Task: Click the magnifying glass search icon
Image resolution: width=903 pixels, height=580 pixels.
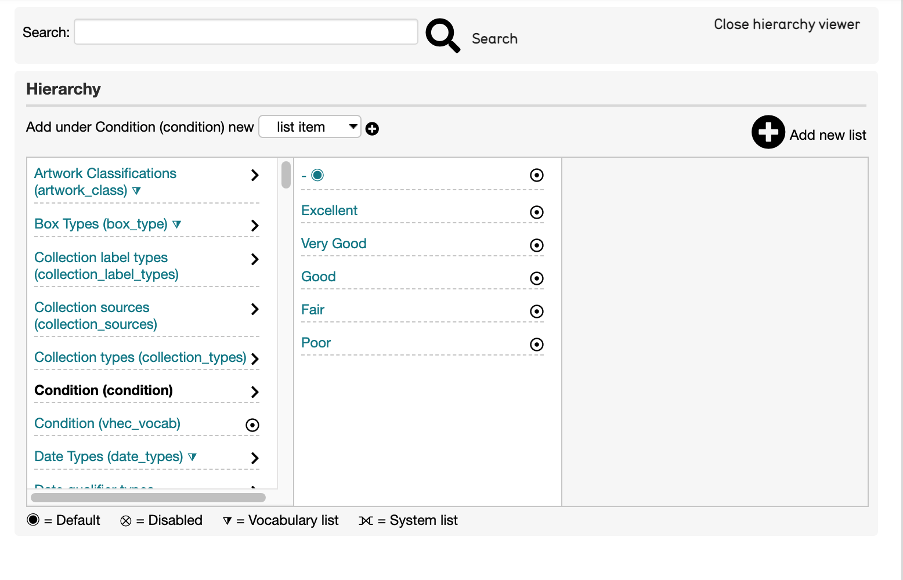Action: pyautogui.click(x=443, y=35)
